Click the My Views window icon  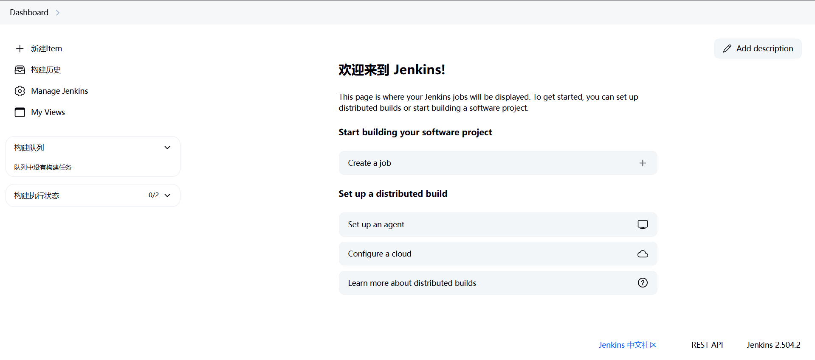[20, 112]
